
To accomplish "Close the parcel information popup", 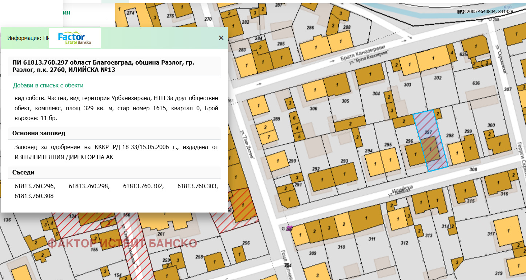I will pos(221,38).
